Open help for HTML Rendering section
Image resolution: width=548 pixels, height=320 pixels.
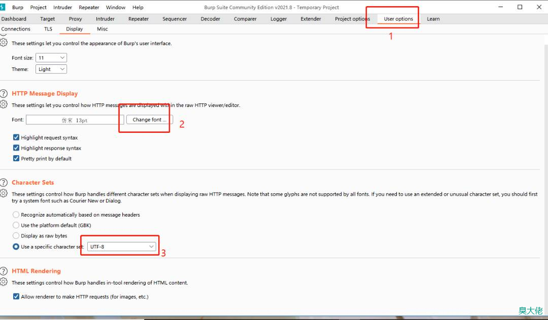pos(4,271)
